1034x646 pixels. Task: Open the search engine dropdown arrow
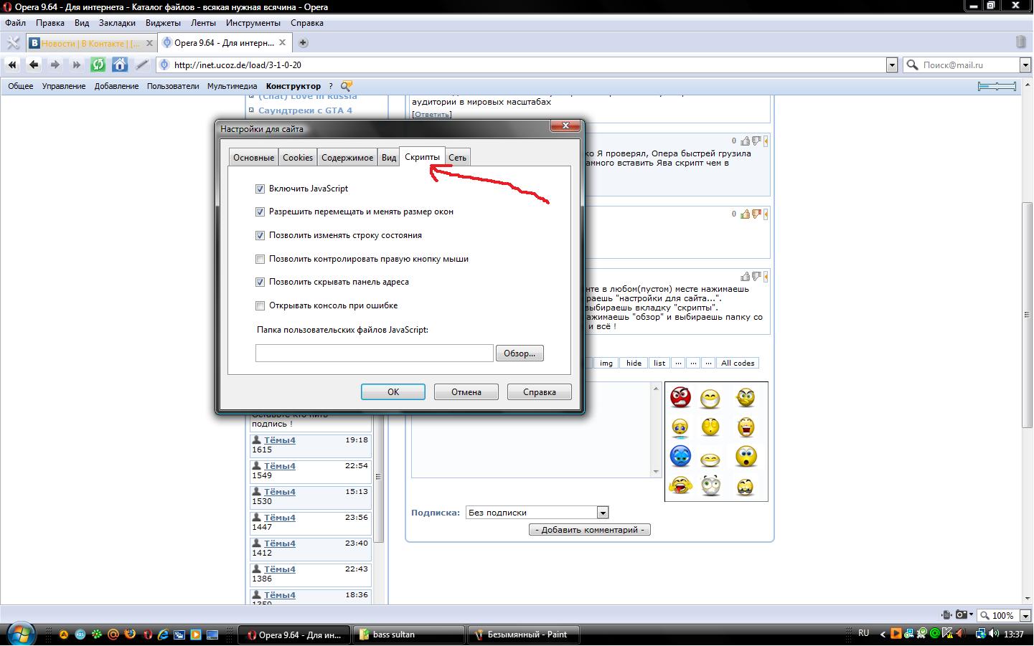pyautogui.click(x=1025, y=65)
